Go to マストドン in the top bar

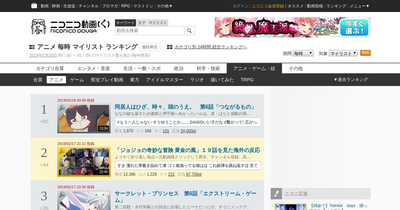click(x=143, y=6)
